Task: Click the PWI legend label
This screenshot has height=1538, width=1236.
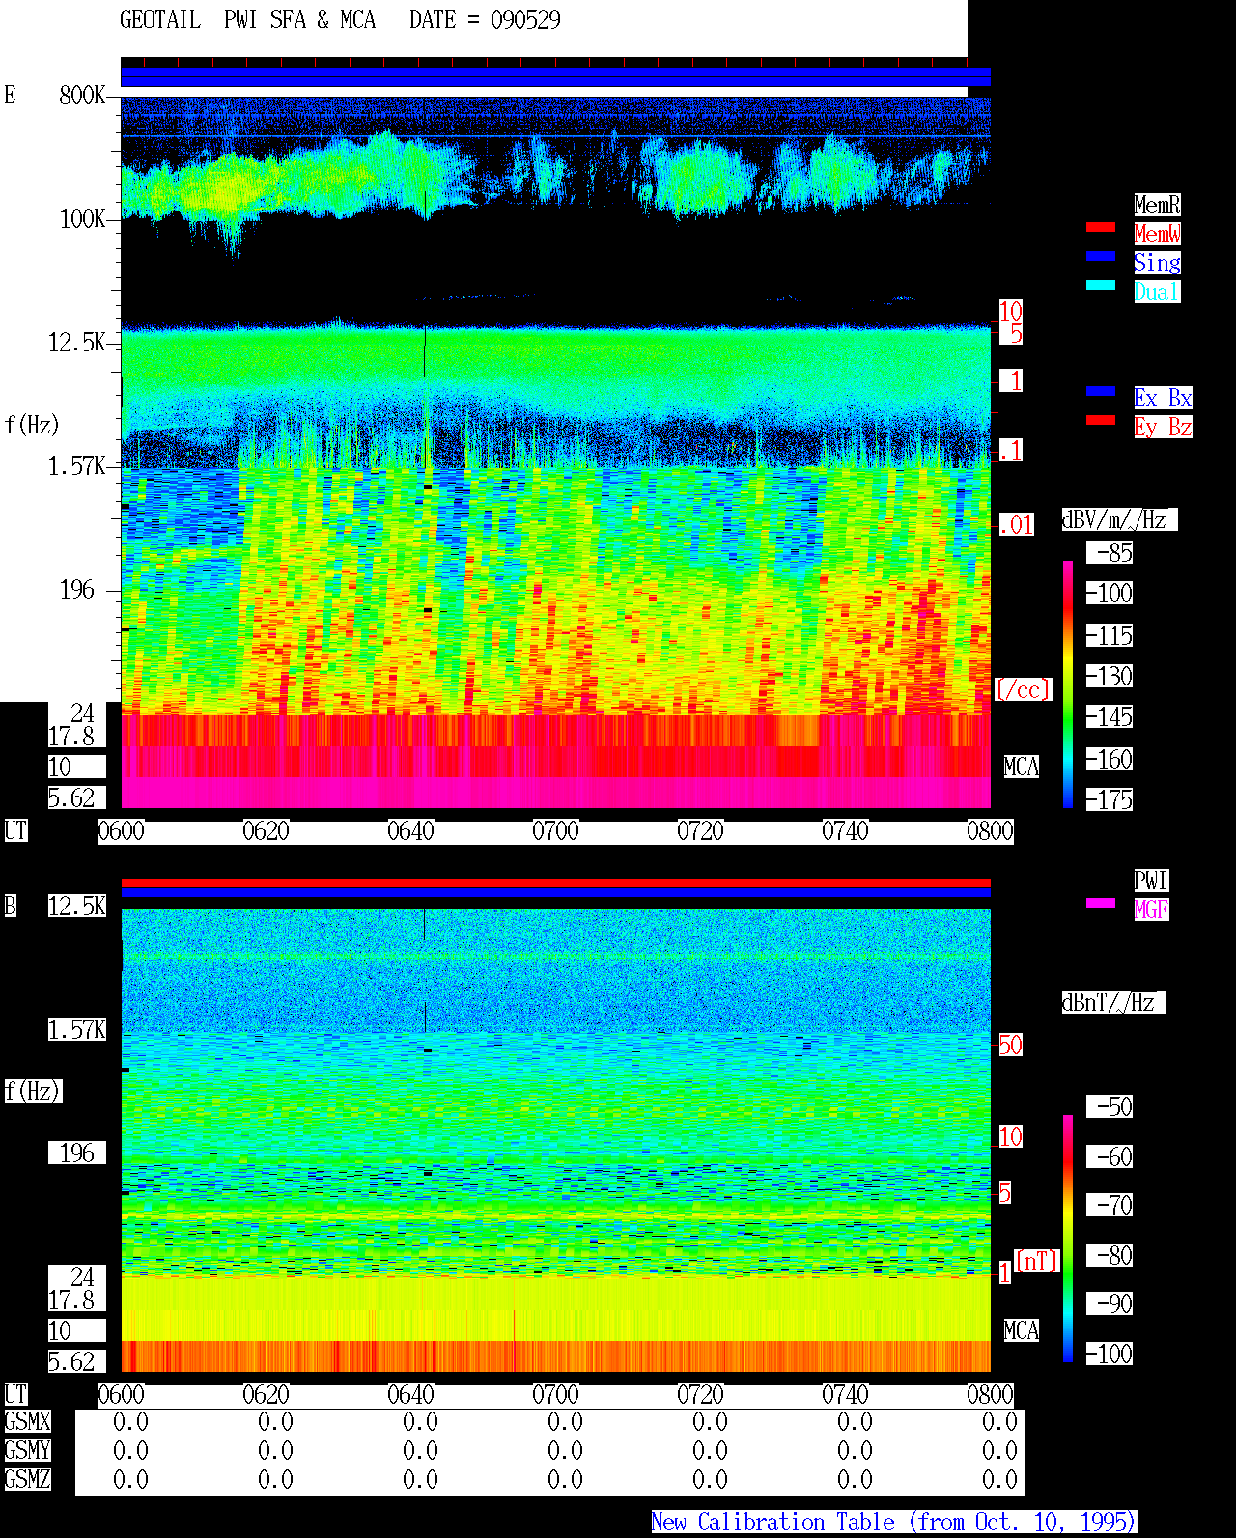Action: click(1151, 881)
